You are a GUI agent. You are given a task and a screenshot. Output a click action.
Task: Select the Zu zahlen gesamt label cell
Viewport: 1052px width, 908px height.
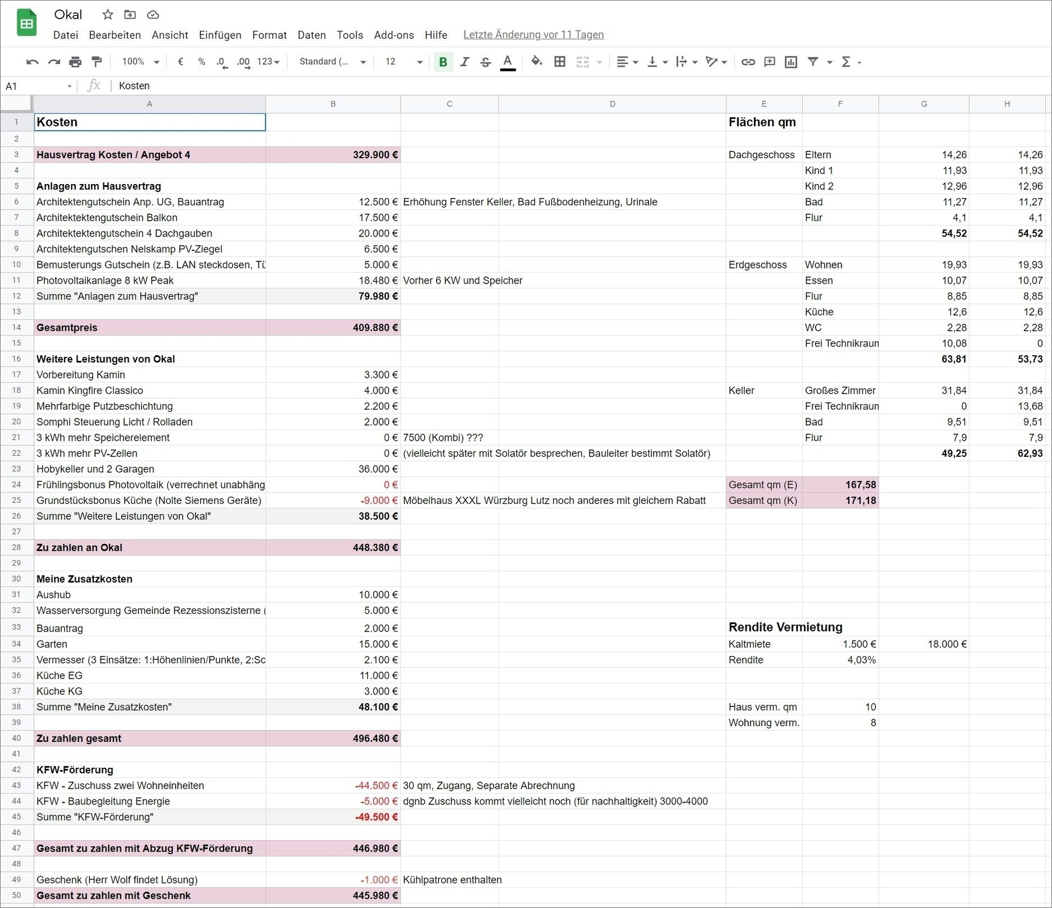coord(150,738)
